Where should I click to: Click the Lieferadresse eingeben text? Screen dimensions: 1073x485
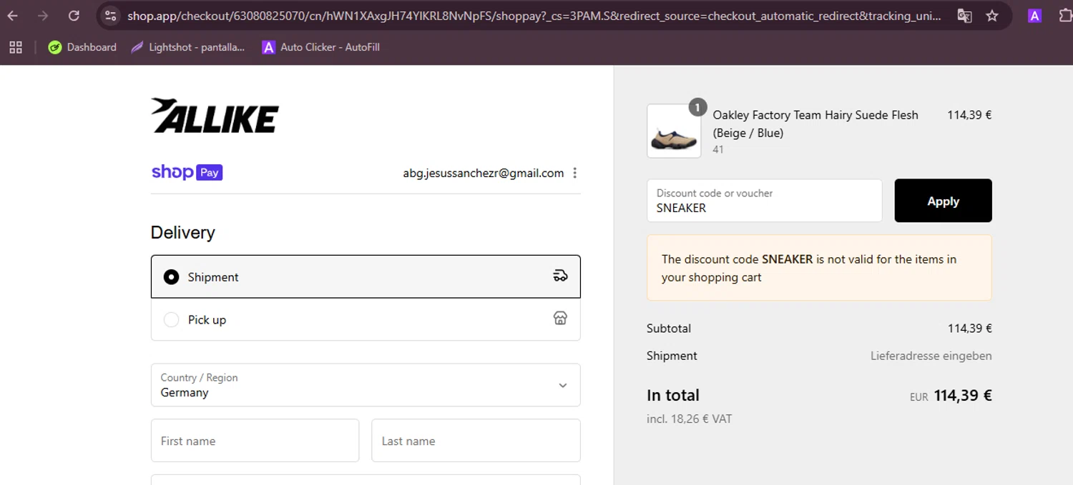tap(931, 356)
